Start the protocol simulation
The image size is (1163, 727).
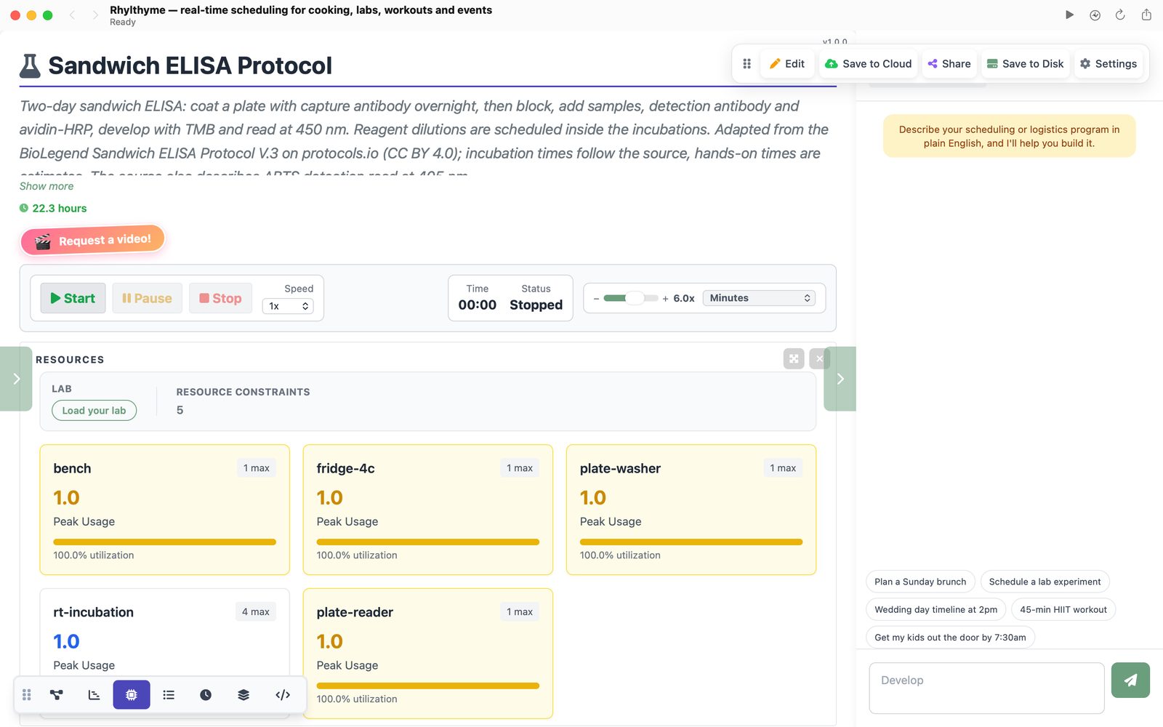point(73,298)
